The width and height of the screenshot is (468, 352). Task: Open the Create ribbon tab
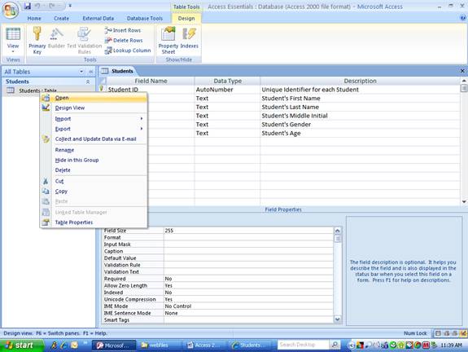pyautogui.click(x=62, y=18)
